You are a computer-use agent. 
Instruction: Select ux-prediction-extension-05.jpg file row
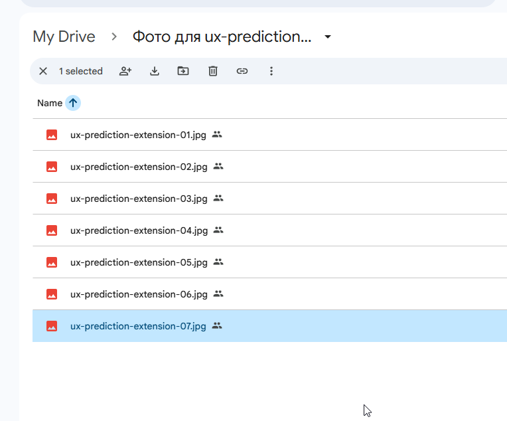[x=269, y=262]
